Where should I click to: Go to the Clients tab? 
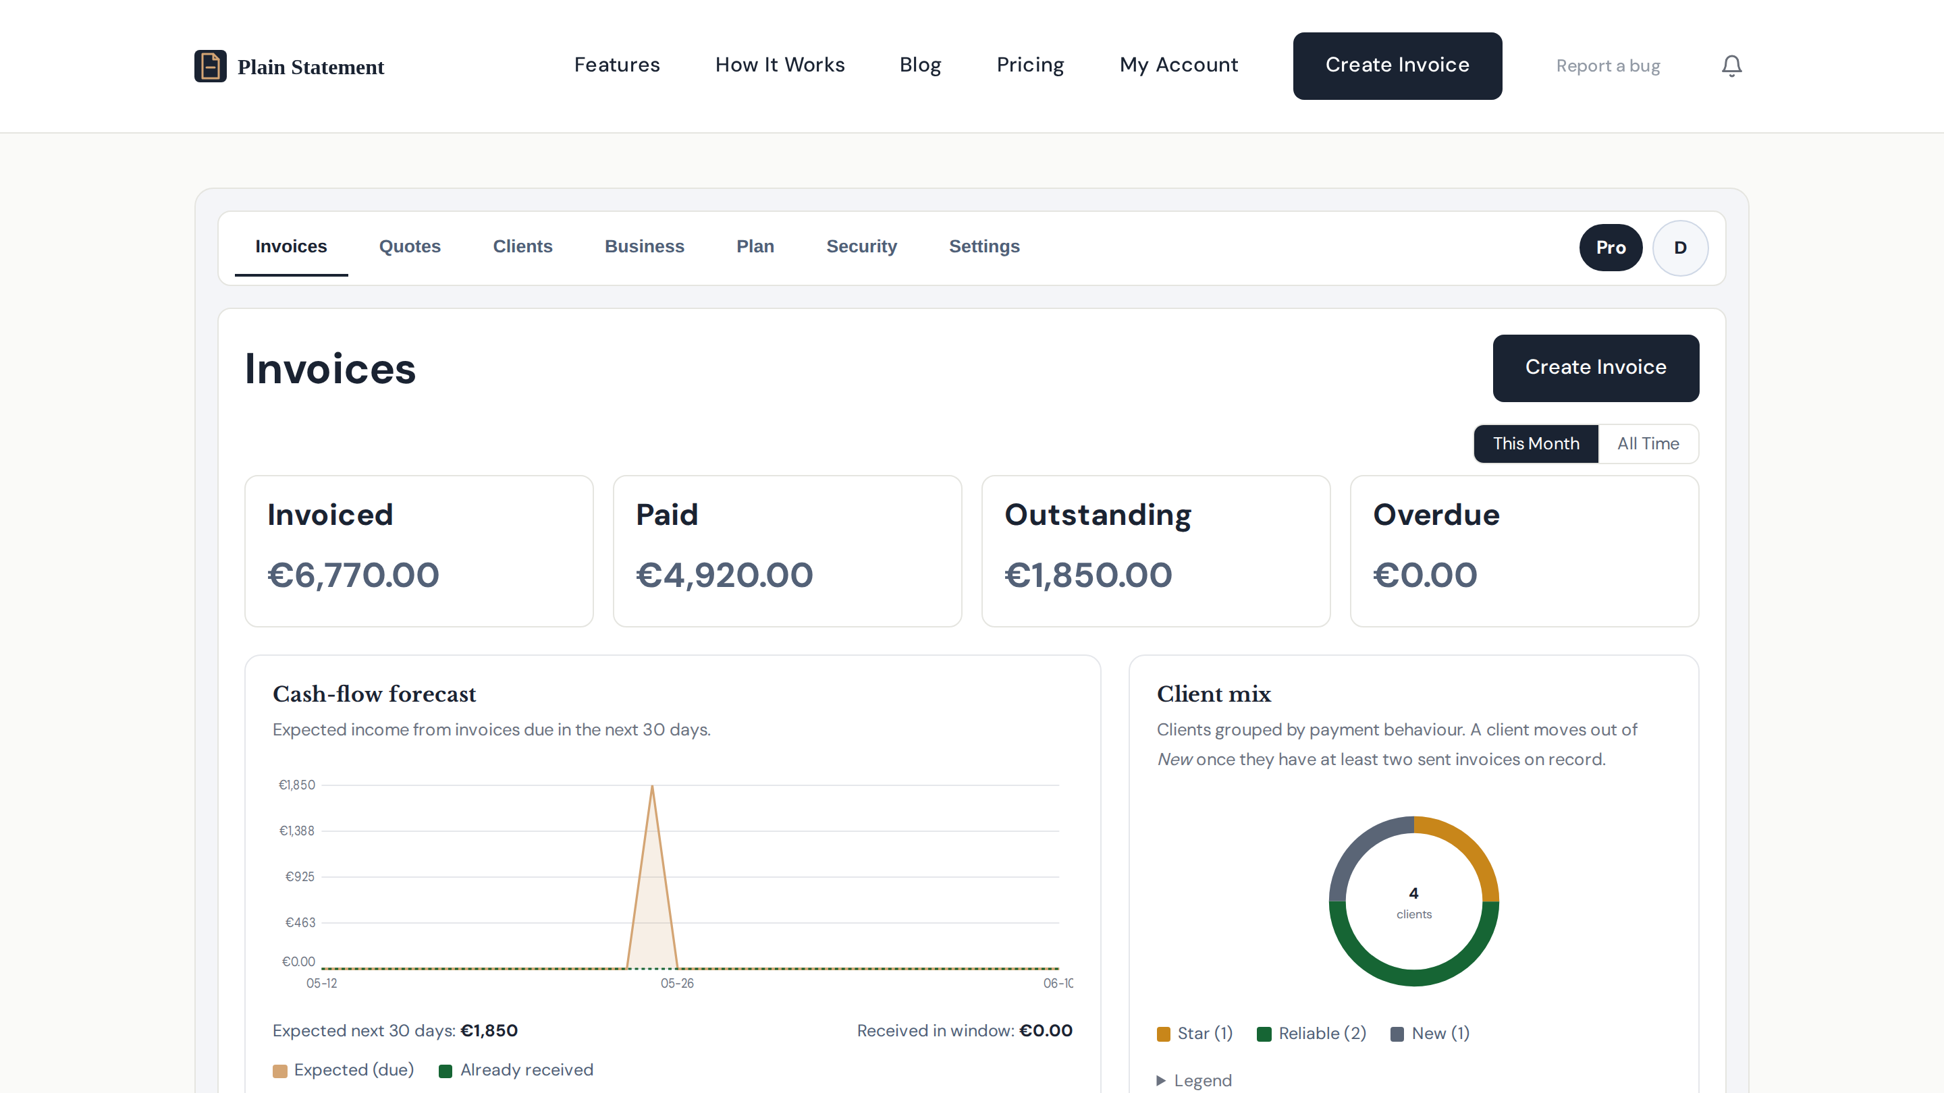click(x=522, y=247)
